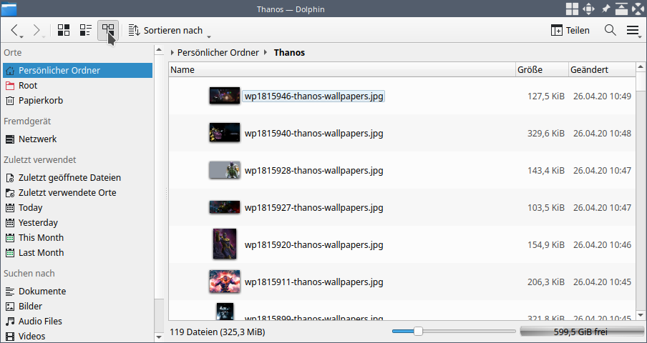The image size is (647, 343).
Task: Switch to Icons view mode
Action: pos(64,30)
